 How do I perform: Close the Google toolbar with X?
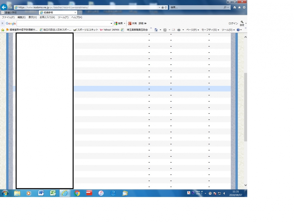pos(2,23)
